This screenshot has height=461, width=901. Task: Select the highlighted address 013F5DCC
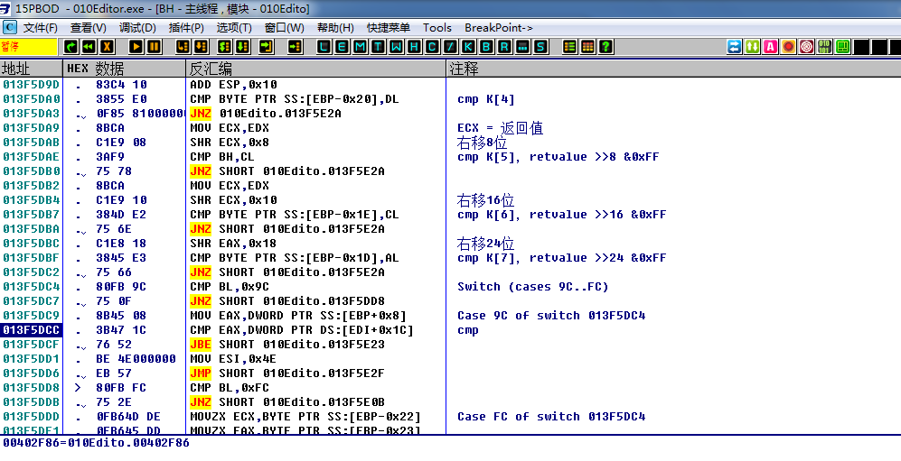[x=31, y=330]
